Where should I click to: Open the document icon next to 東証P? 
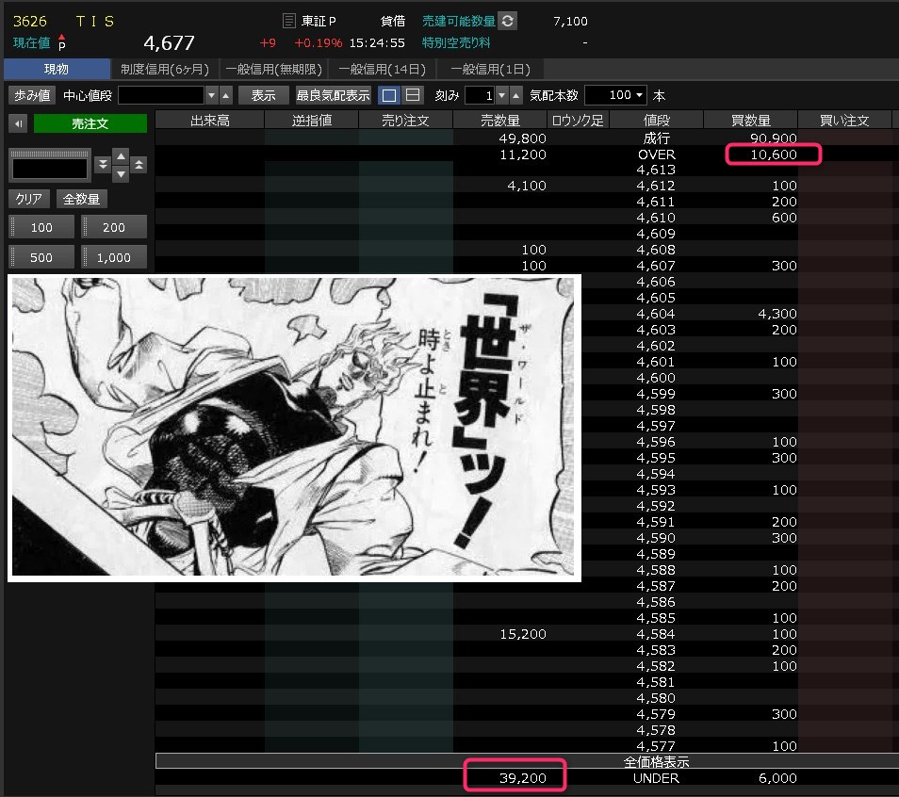coord(289,22)
